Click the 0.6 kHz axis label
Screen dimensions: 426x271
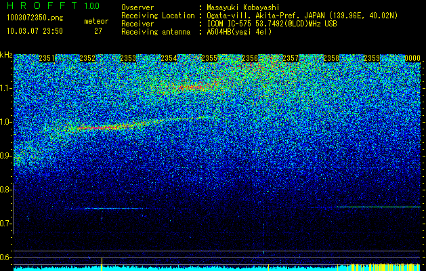[5, 257]
